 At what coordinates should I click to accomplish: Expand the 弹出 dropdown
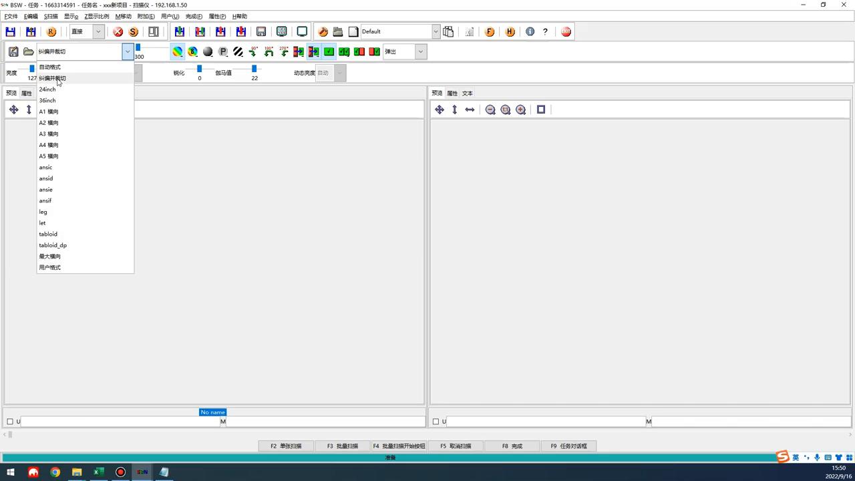(420, 51)
